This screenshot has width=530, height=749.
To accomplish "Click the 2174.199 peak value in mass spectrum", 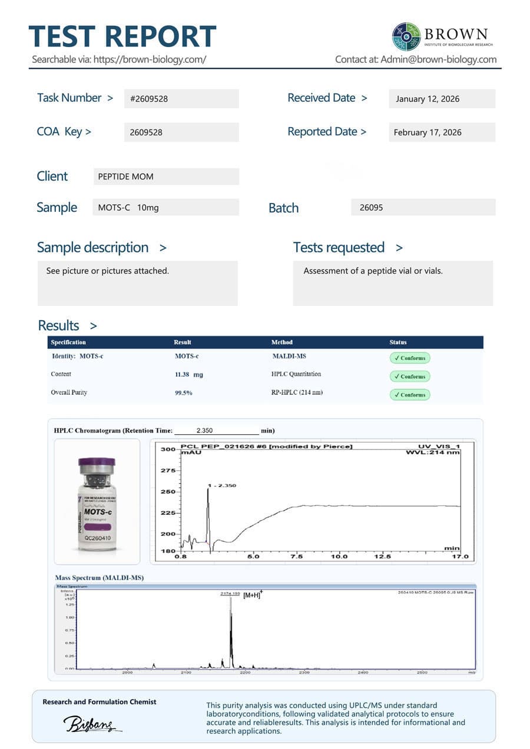I will 230,594.
